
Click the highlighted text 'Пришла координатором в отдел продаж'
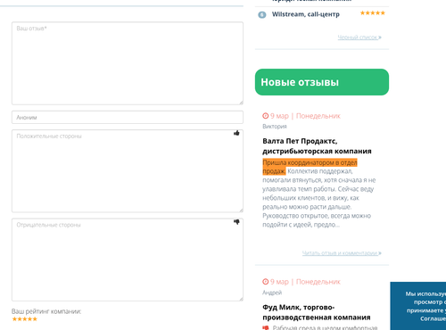click(310, 167)
